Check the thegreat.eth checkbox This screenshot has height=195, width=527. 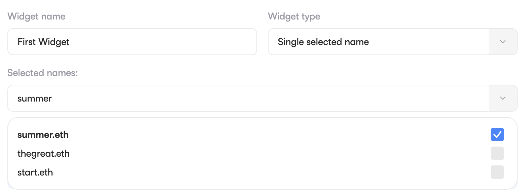497,154
